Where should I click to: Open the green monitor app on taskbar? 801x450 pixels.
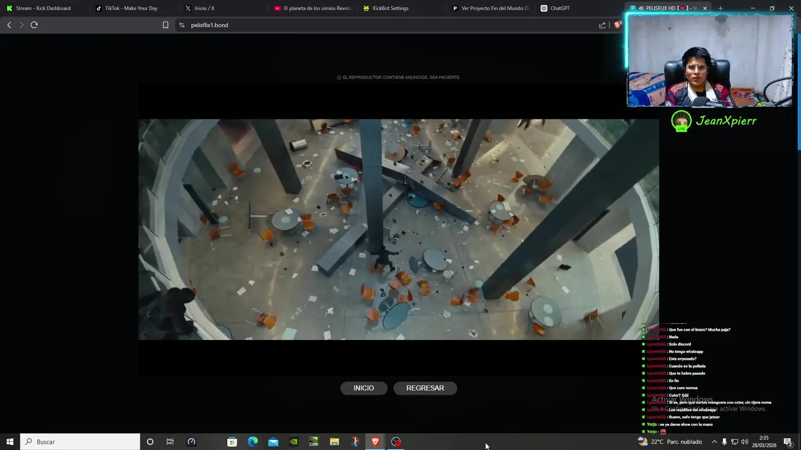pos(314,442)
